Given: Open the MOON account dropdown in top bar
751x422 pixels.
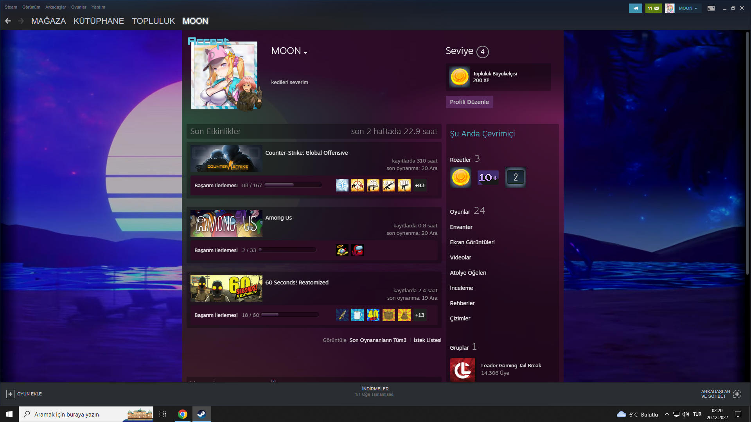Looking at the screenshot, I should click(688, 8).
